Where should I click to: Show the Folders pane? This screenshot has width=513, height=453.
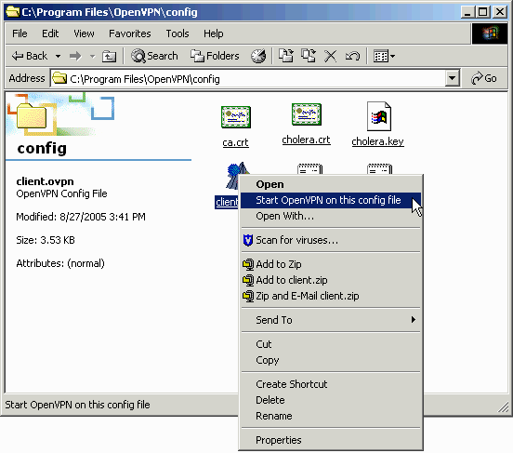(x=215, y=56)
